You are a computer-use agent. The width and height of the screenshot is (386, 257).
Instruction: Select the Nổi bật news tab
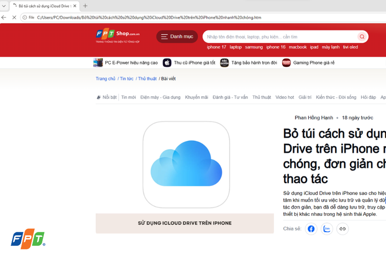tap(107, 97)
